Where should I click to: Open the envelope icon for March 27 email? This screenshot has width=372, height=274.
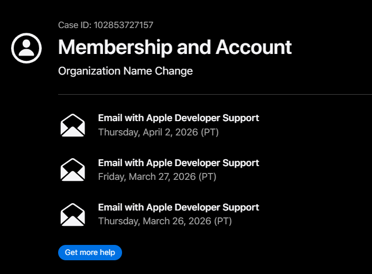pos(72,170)
